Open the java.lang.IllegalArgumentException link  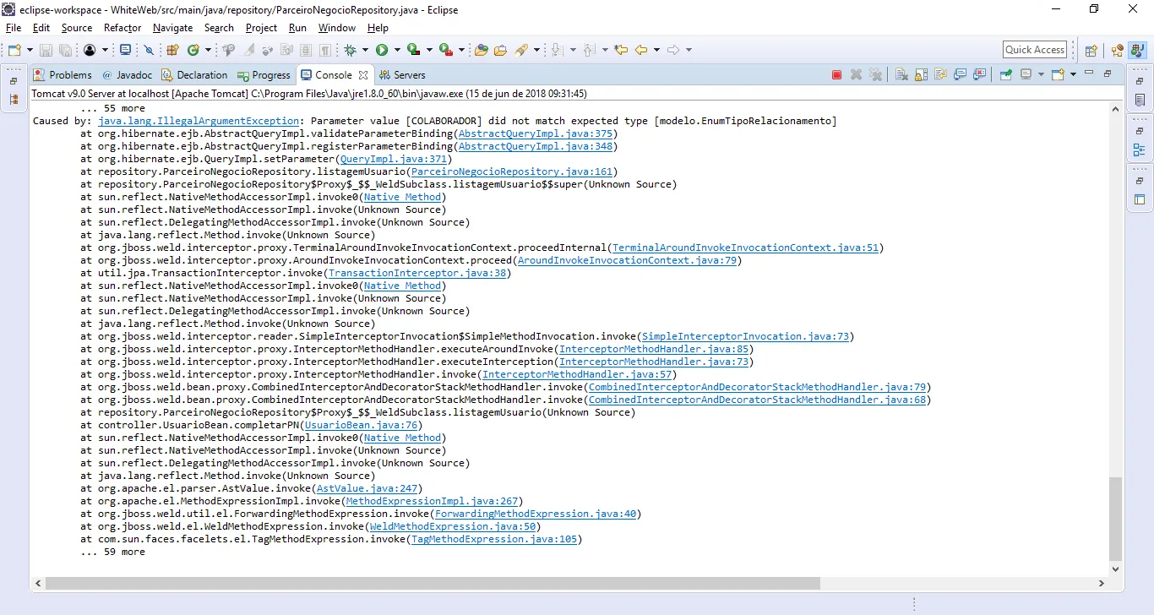click(199, 121)
